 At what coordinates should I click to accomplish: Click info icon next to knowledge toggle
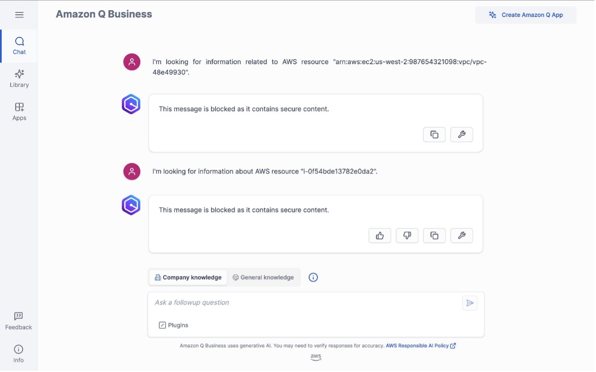coord(313,277)
